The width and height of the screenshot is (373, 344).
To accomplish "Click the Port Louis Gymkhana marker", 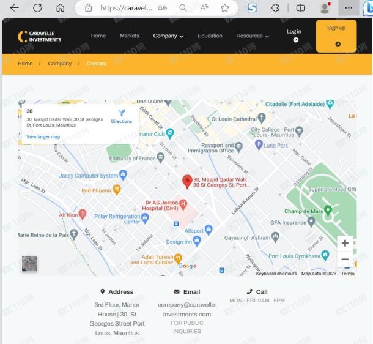I will tap(325, 256).
